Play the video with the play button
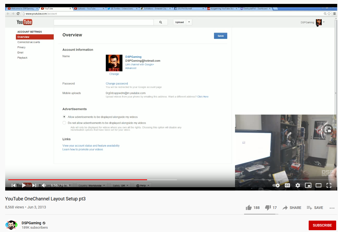The height and width of the screenshot is (232, 338). 24,185
